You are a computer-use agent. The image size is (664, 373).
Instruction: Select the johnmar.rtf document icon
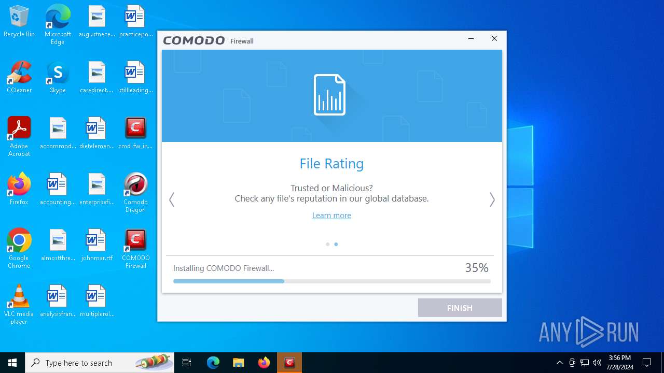tap(97, 245)
